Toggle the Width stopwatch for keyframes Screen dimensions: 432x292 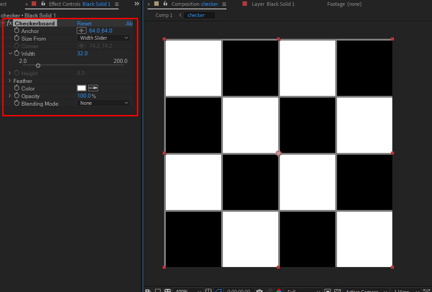pos(17,53)
